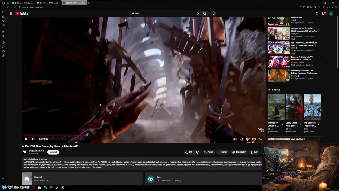Reload the page
The width and height of the screenshot is (339, 191).
pyautogui.click(x=15, y=7)
